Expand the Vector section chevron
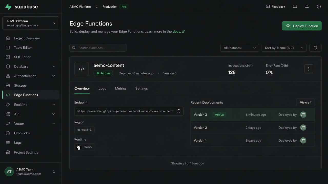The width and height of the screenshot is (328, 184). [54, 123]
